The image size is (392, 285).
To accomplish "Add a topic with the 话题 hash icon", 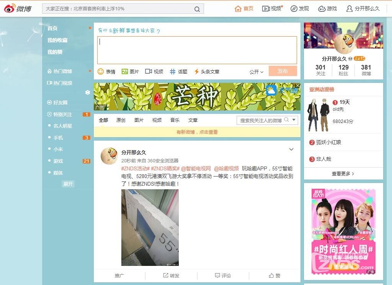I will pyautogui.click(x=173, y=71).
